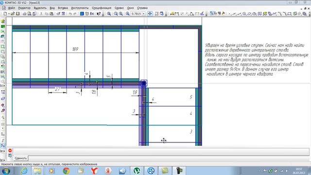Image resolution: width=311 pixels, height=175 pixels.
Task: Open the f(x) variables panel
Action: click(x=92, y=14)
